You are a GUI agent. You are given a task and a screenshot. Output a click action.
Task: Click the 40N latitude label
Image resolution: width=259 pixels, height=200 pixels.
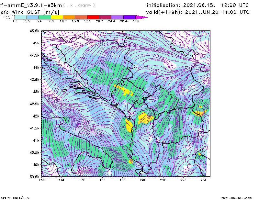36,165
